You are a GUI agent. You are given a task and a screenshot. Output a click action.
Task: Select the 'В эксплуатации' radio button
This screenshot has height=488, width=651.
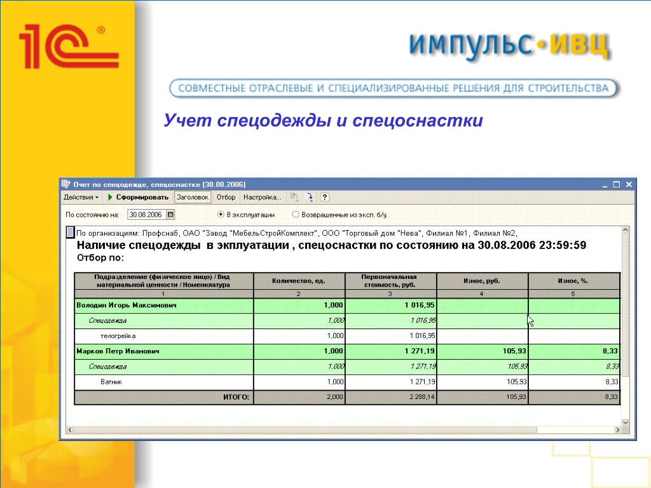(x=221, y=215)
